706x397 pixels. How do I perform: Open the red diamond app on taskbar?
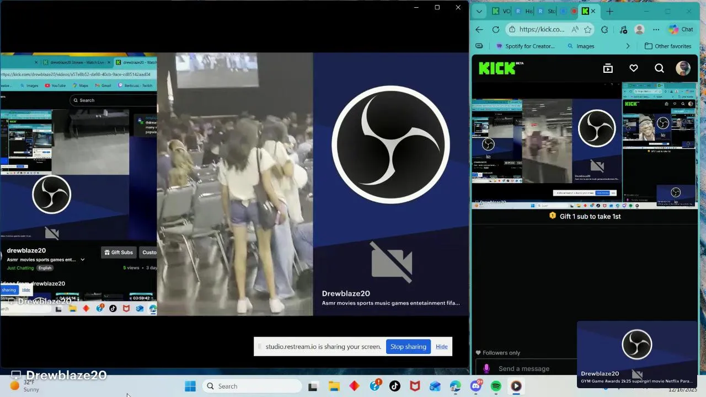pos(354,386)
